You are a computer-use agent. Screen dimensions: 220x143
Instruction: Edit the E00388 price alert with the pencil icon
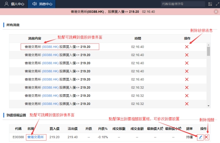click(200, 137)
